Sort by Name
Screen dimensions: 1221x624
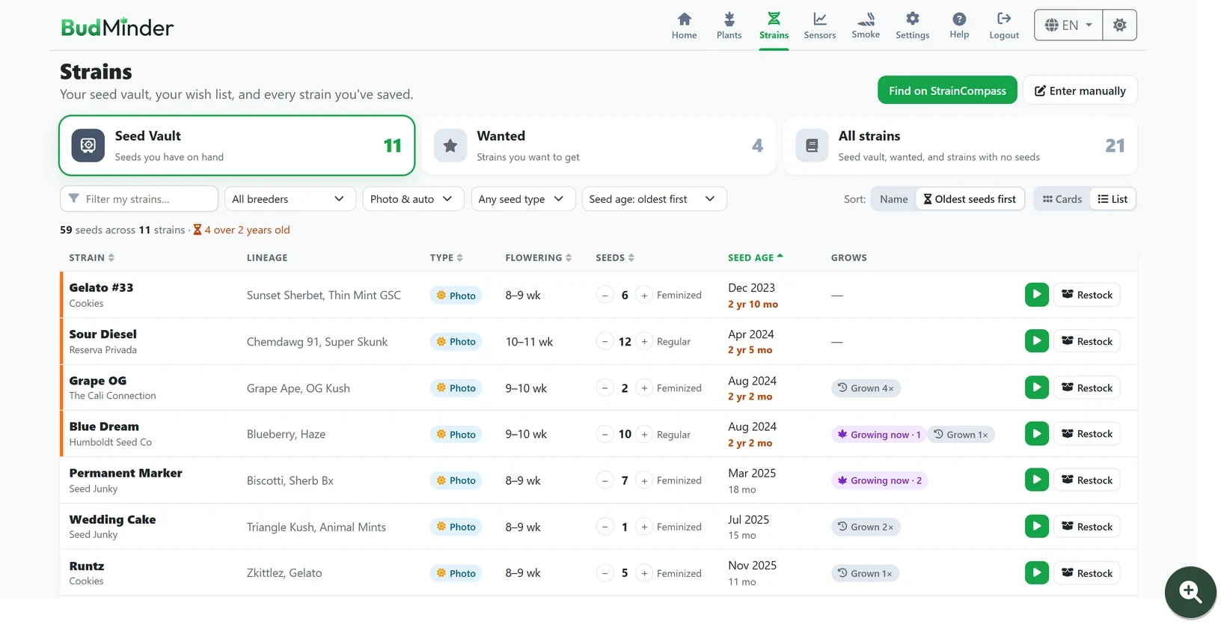coord(893,199)
